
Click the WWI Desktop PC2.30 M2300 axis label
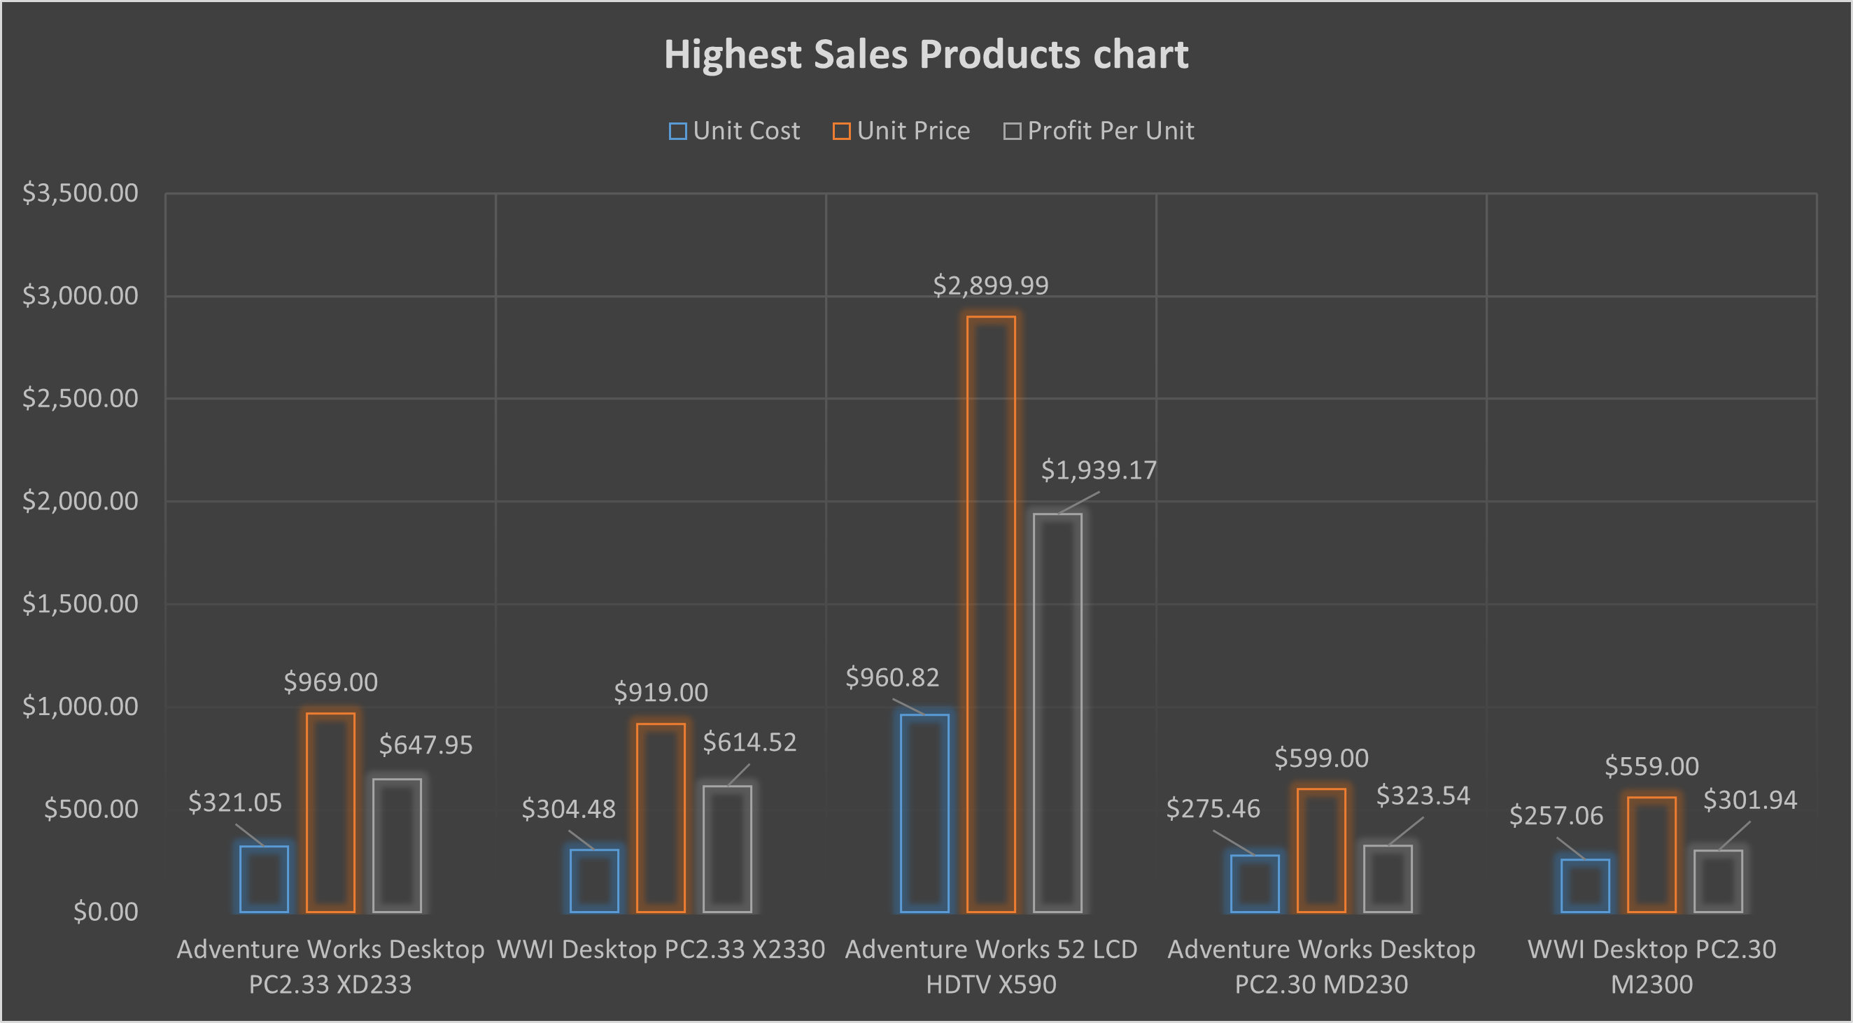(1651, 966)
